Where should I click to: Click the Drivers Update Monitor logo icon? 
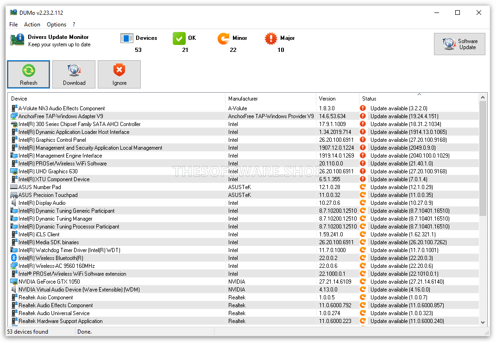[x=17, y=40]
